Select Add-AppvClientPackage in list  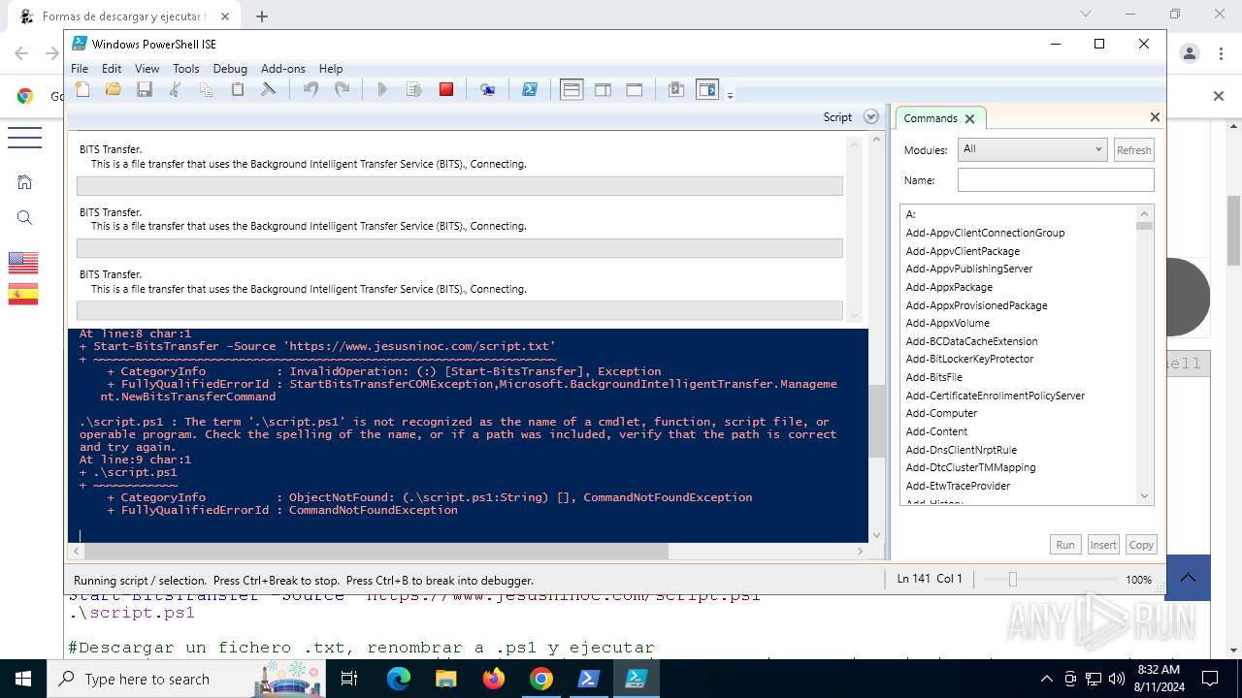pos(963,251)
